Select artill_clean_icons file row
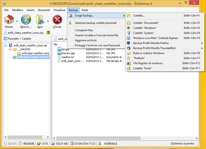The height and width of the screenshot is (149, 206). (x=72, y=61)
